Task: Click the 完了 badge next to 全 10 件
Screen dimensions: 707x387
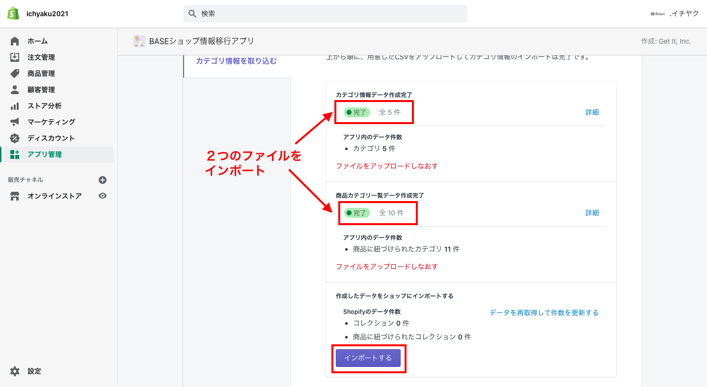Action: 357,213
